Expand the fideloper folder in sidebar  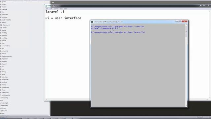(x=4, y=10)
